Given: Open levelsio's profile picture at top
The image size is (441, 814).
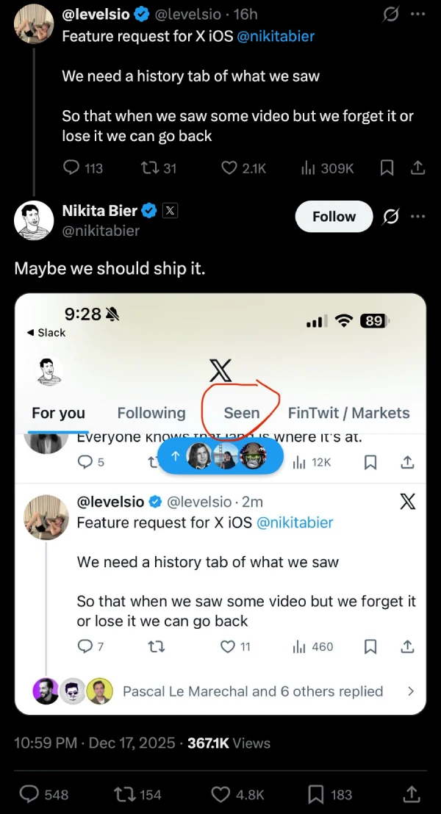Looking at the screenshot, I should pos(34,23).
